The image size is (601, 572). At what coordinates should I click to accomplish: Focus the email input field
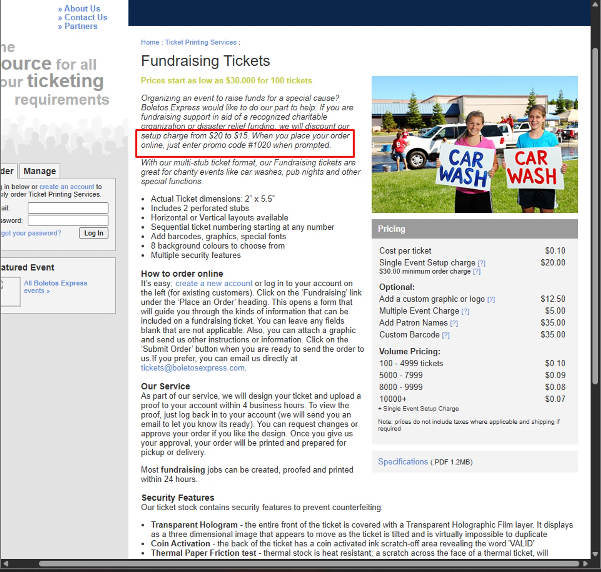click(68, 208)
